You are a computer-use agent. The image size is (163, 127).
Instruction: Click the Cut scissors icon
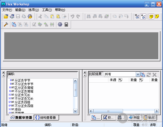coord(40,16)
